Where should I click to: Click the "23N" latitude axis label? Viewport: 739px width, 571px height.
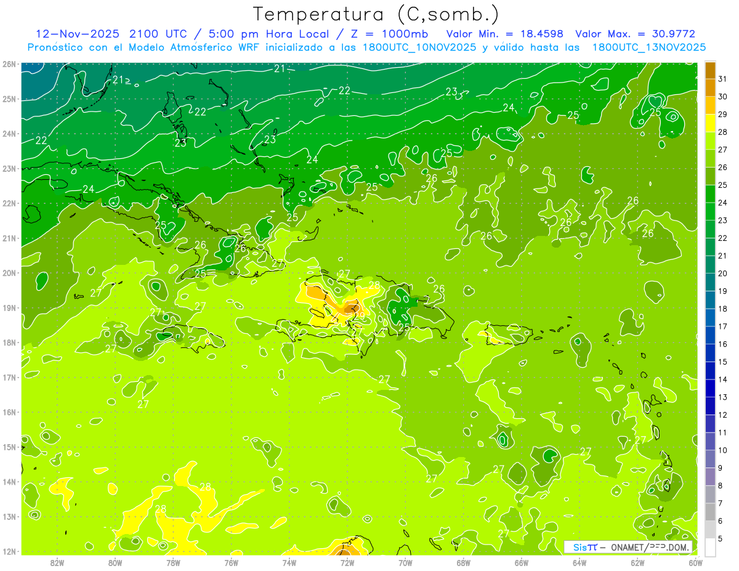(x=9, y=169)
